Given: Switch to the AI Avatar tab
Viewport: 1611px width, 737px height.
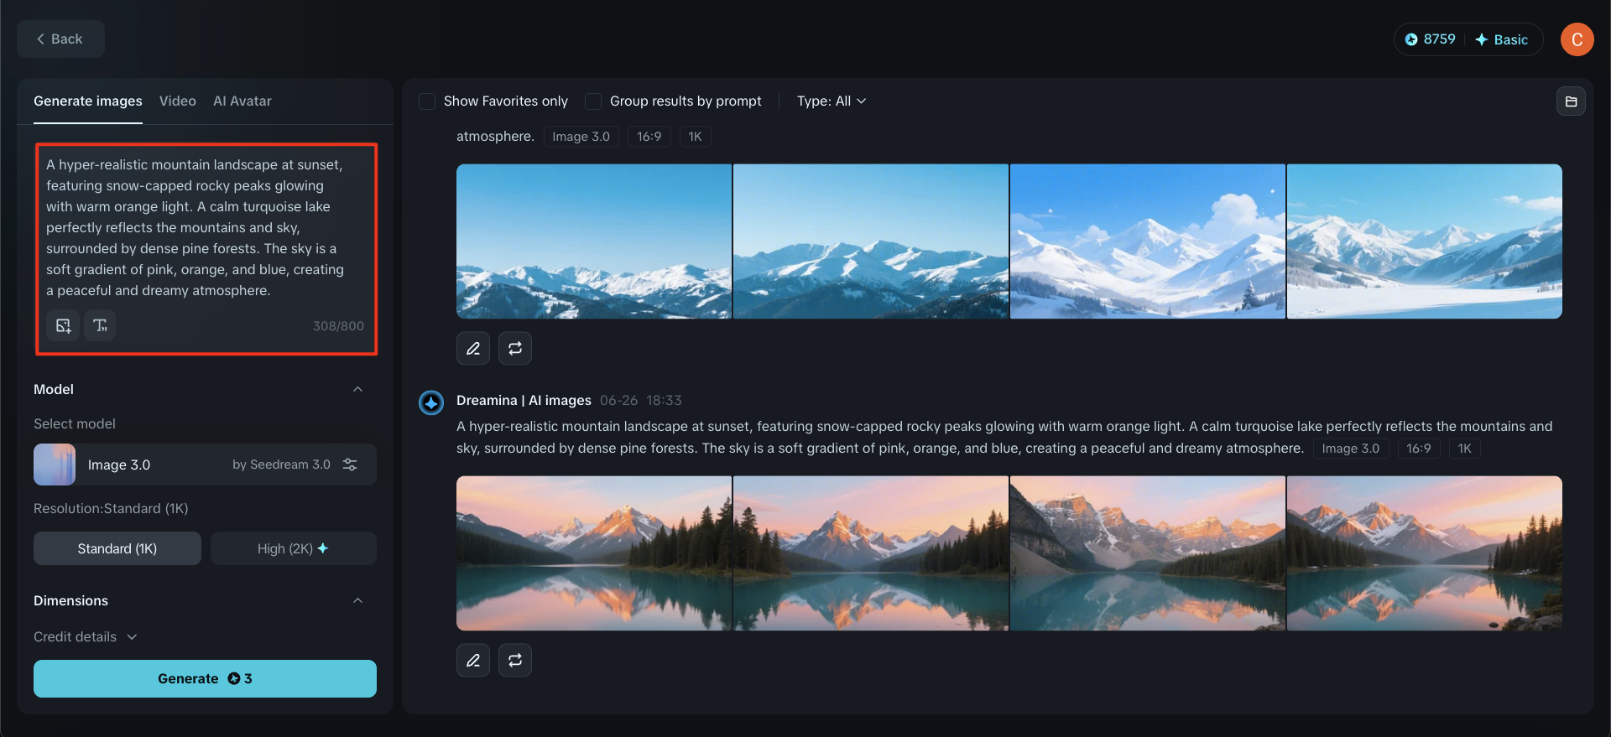Looking at the screenshot, I should pyautogui.click(x=242, y=101).
